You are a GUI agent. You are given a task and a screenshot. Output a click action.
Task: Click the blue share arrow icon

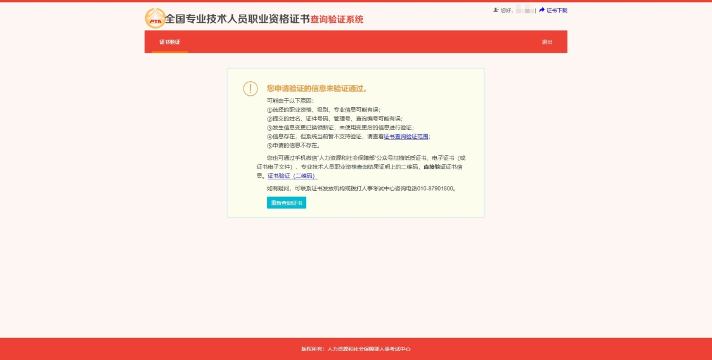click(x=541, y=10)
